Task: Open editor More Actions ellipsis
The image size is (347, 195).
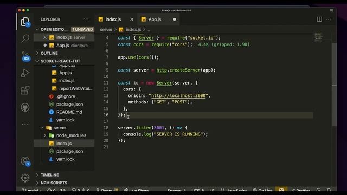Action: coord(329,19)
